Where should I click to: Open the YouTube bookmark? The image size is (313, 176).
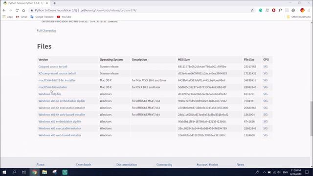64,17
